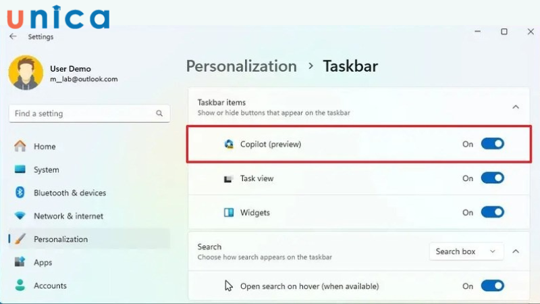Click the Find a setting field
Viewport: 540px width, 304px height.
pos(81,113)
